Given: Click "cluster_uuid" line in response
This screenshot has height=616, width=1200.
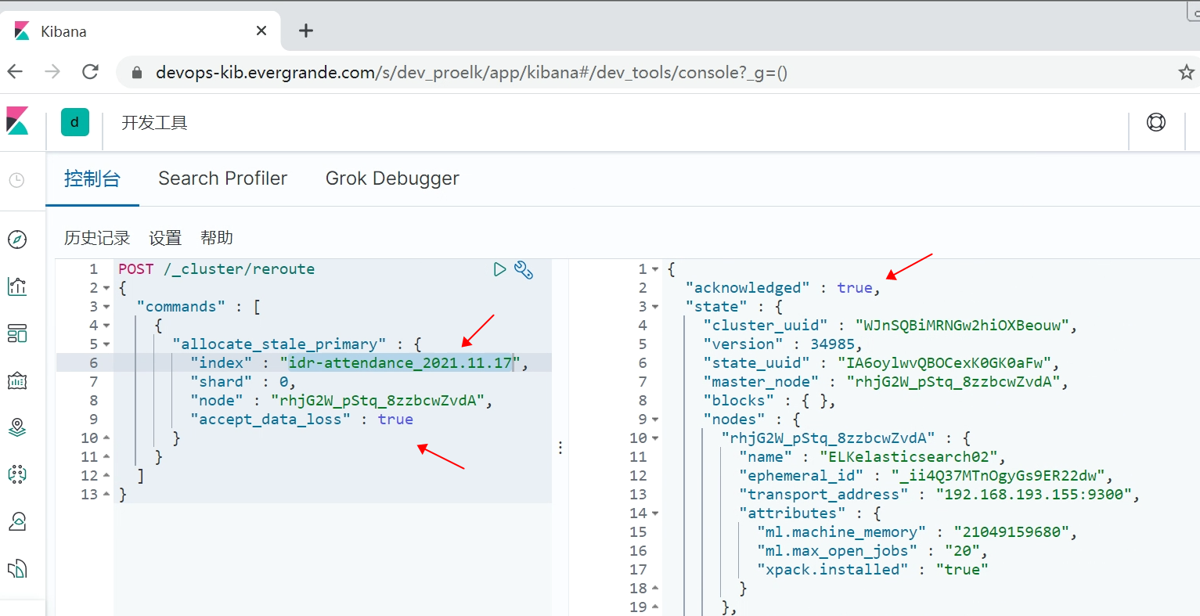Looking at the screenshot, I should pos(891,326).
